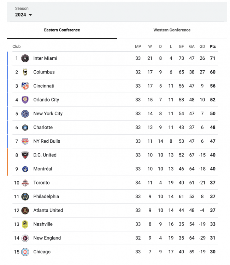Screen dimensions: 230x265
Task: Click the Chicago Fire logo
Action: click(x=25, y=252)
